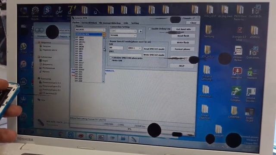This screenshot has height=155, width=276.
Task: Click the HELP button
Action: tap(182, 66)
